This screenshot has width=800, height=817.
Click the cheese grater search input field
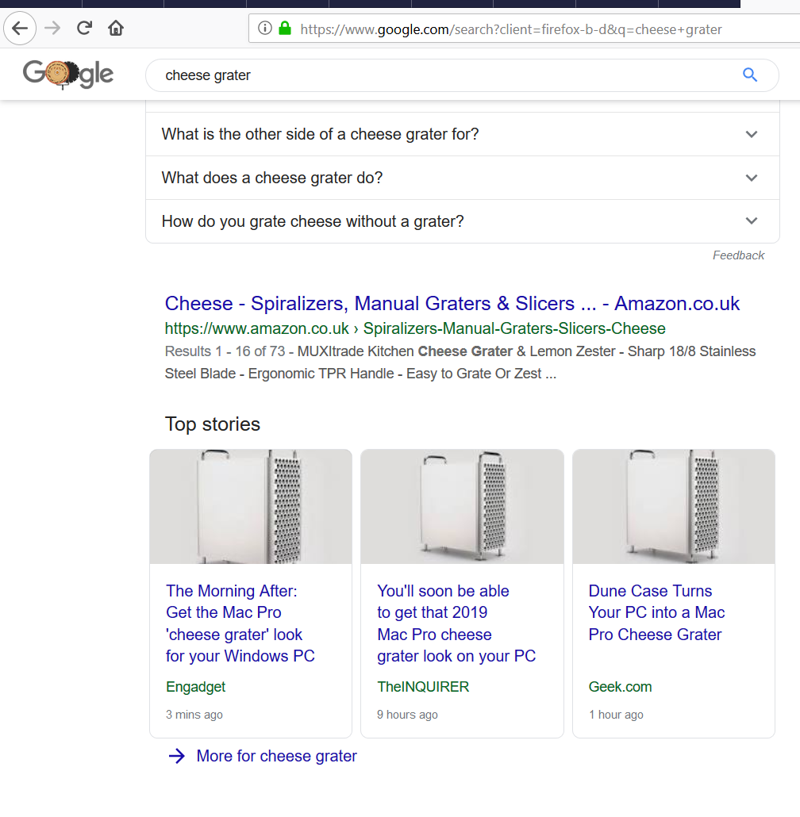444,75
